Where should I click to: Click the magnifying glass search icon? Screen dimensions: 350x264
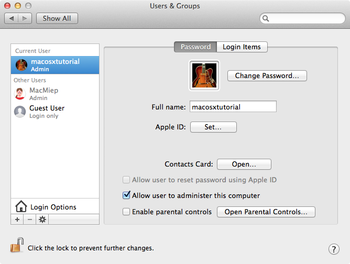(x=266, y=18)
